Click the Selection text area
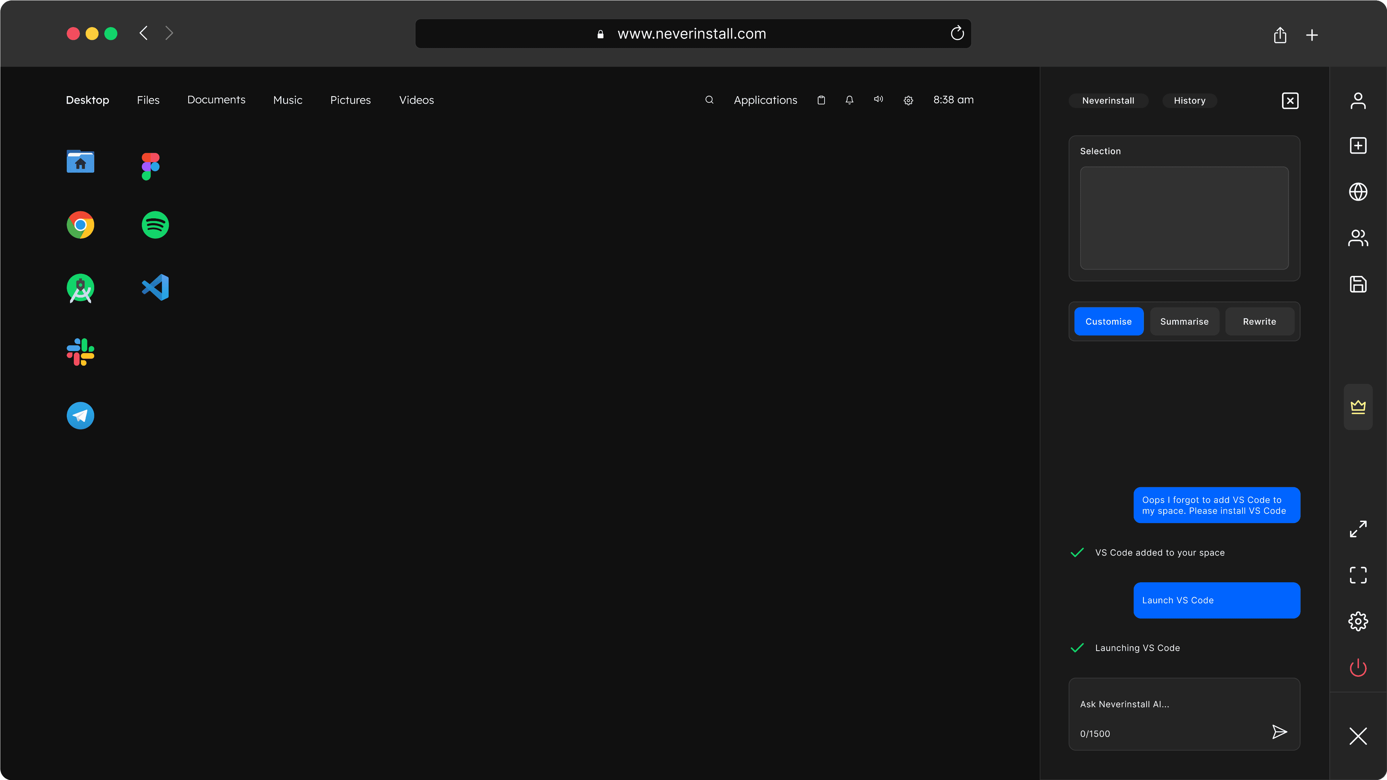Viewport: 1387px width, 780px height. pyautogui.click(x=1184, y=218)
